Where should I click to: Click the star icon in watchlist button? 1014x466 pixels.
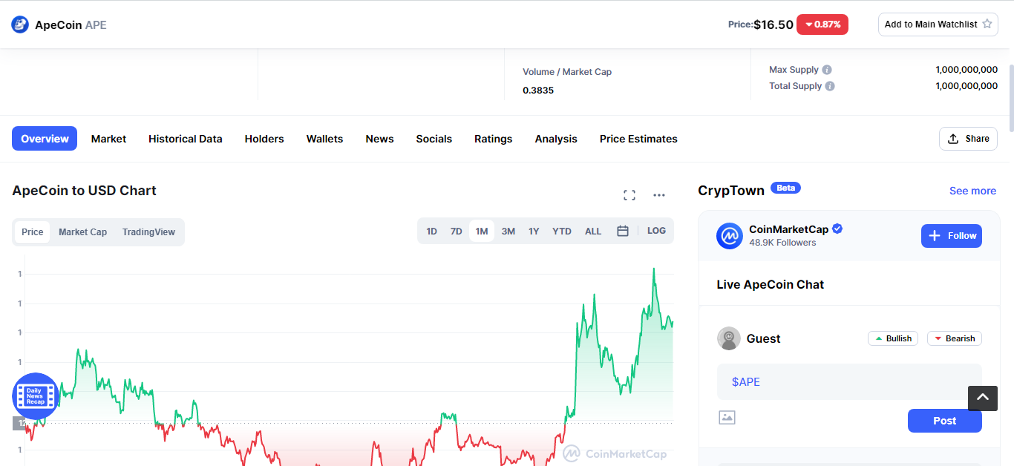pos(987,24)
